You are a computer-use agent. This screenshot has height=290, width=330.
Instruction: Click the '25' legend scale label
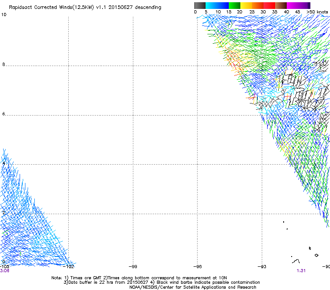pos(252,12)
